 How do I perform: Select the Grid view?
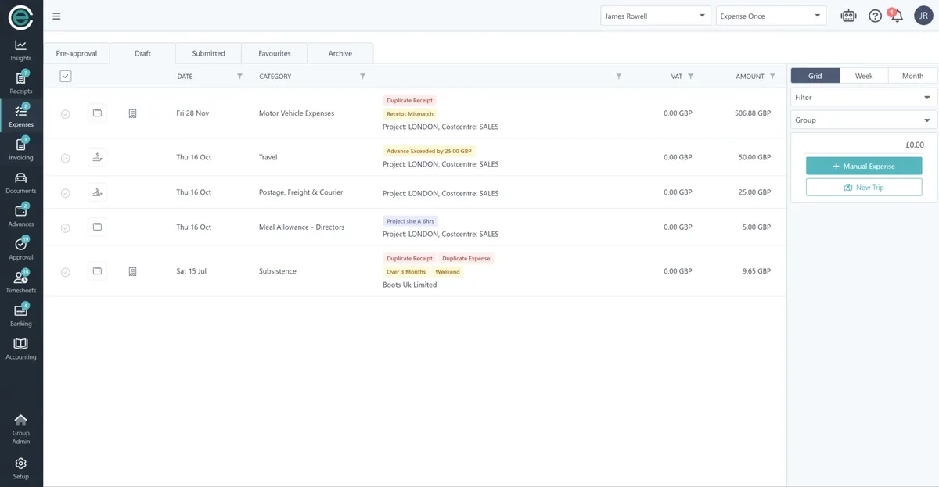(815, 76)
